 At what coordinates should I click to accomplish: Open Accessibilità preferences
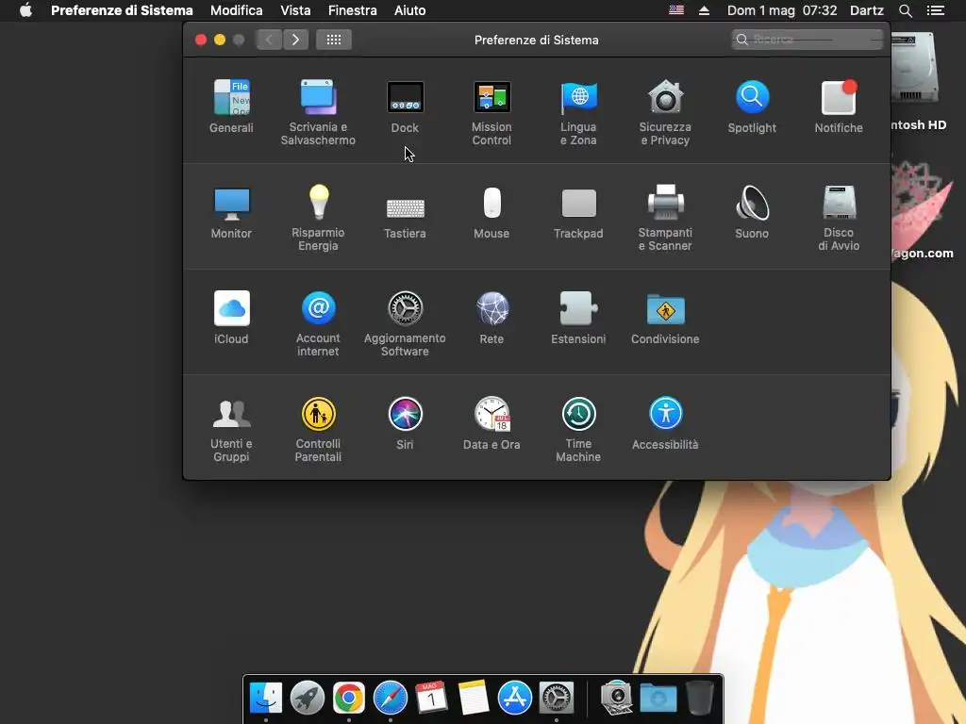665,423
